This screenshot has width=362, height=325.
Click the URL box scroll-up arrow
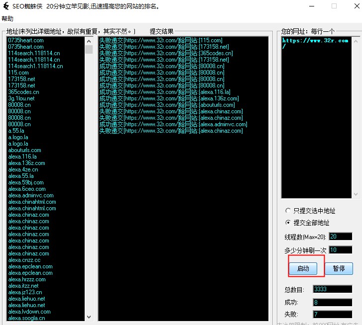(356, 41)
